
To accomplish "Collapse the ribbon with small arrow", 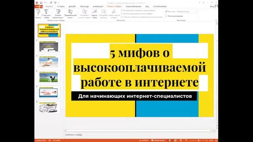I will coord(216,21).
